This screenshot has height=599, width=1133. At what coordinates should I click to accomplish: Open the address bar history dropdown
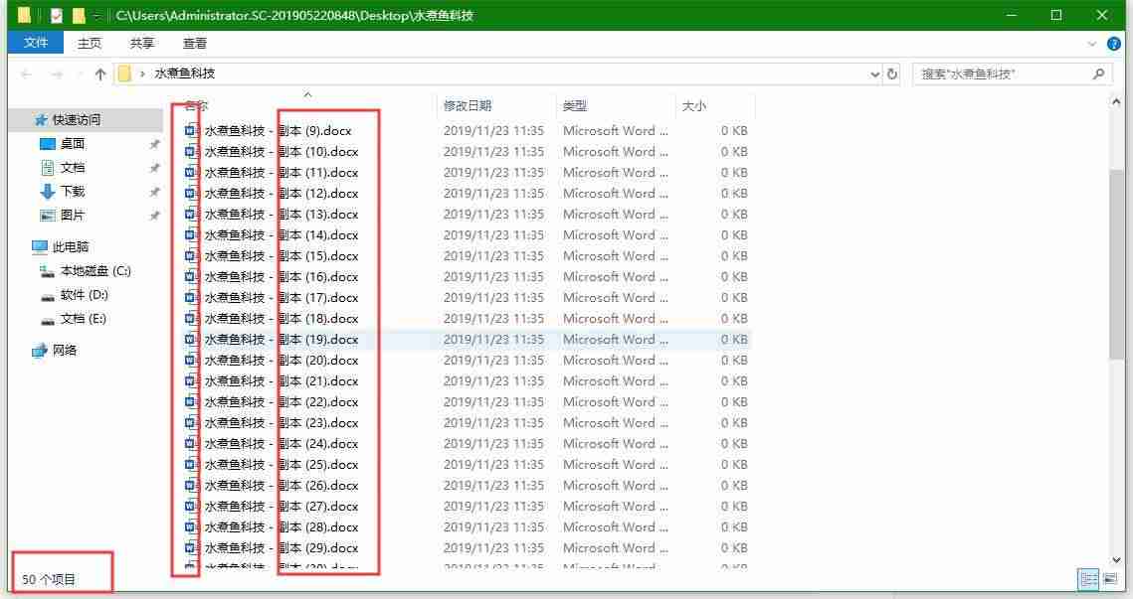pos(875,74)
